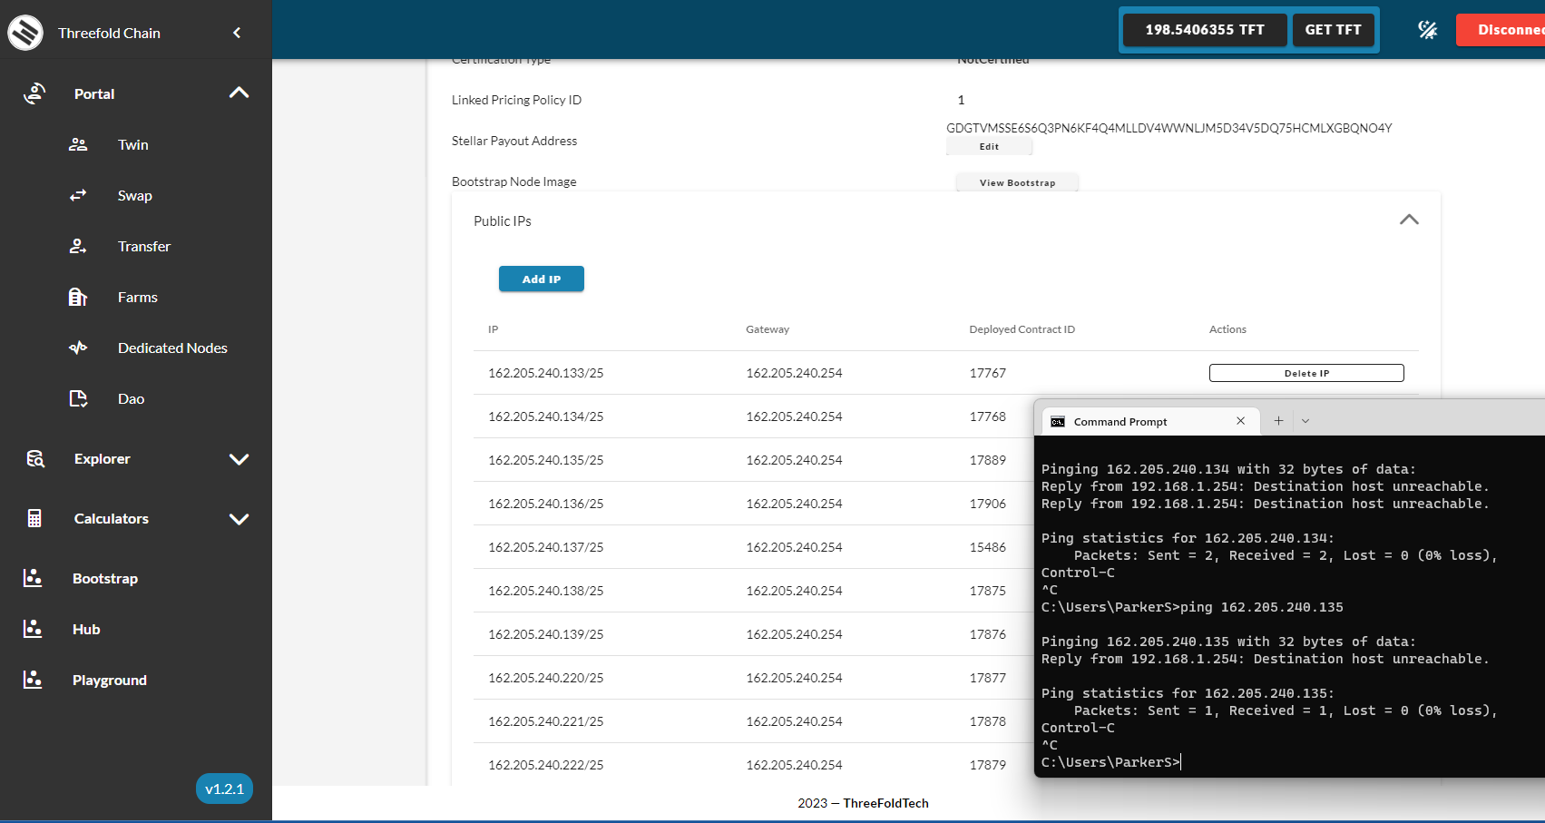Viewport: 1545px width, 823px height.
Task: Click the Threefold Chain logo
Action: (24, 32)
